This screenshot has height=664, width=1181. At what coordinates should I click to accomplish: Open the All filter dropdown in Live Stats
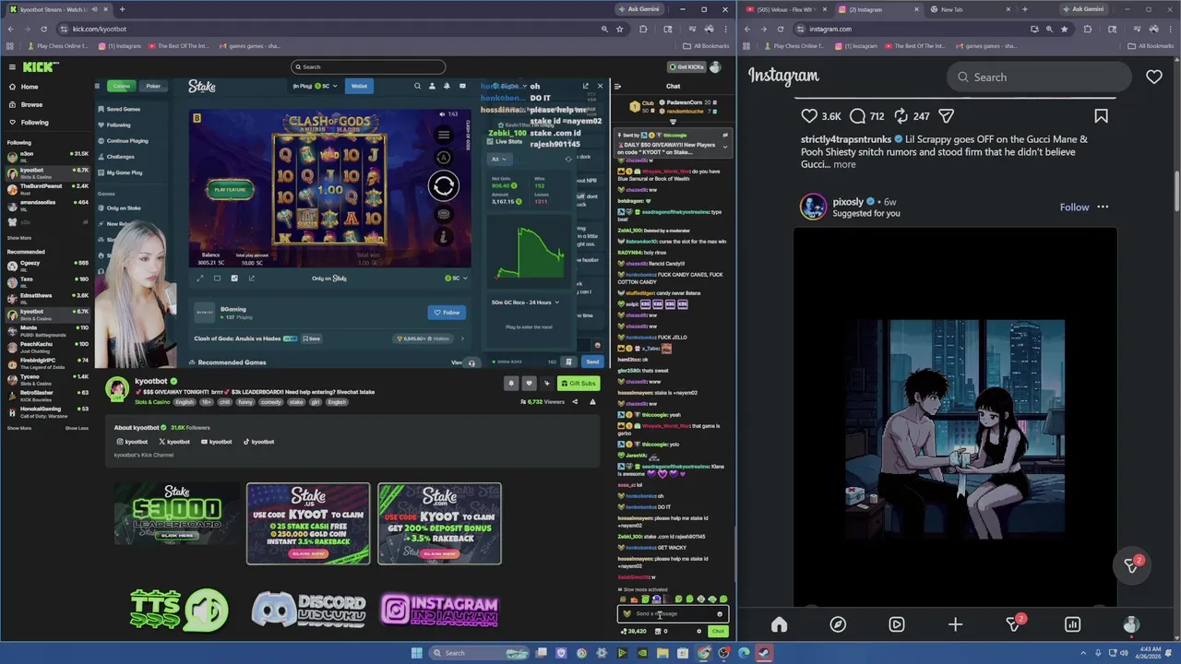tap(499, 159)
